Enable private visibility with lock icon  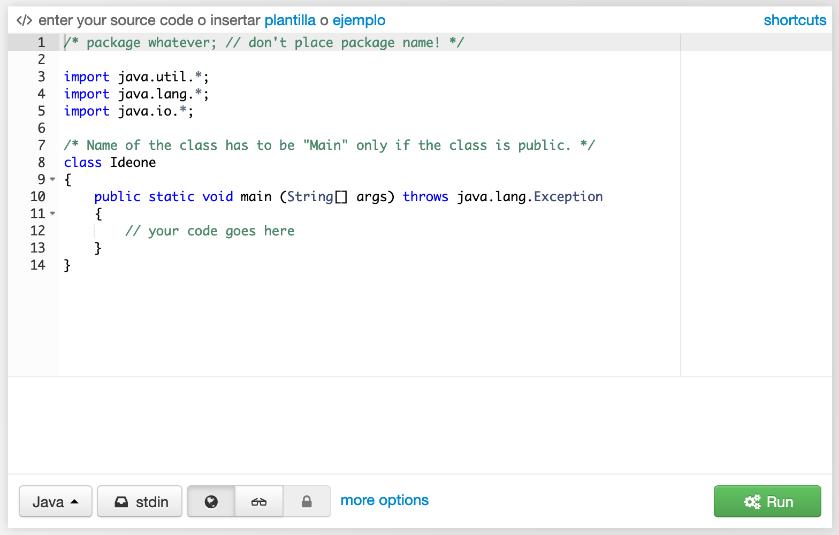point(307,502)
